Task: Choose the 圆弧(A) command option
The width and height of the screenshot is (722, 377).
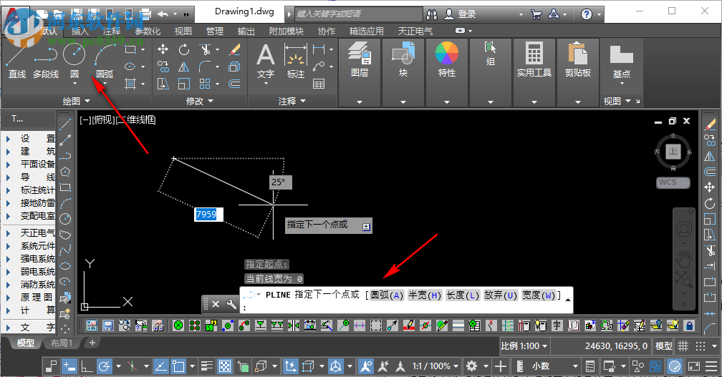Action: pyautogui.click(x=388, y=295)
